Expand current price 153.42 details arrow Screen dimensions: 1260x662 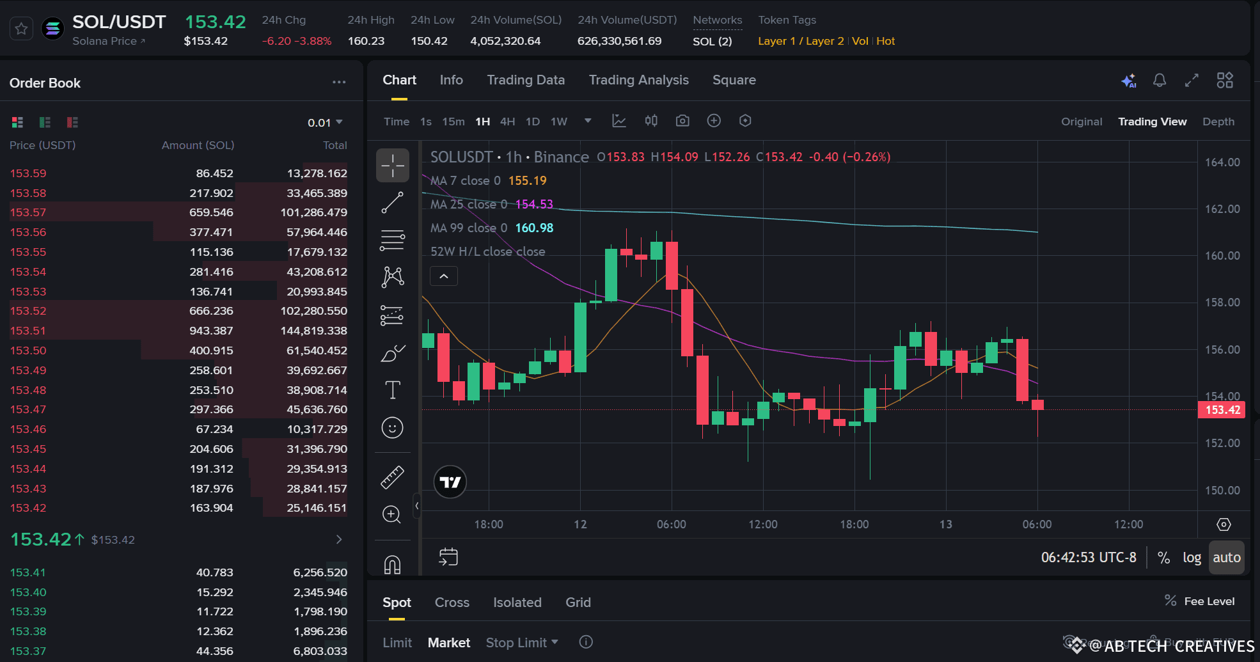[339, 540]
